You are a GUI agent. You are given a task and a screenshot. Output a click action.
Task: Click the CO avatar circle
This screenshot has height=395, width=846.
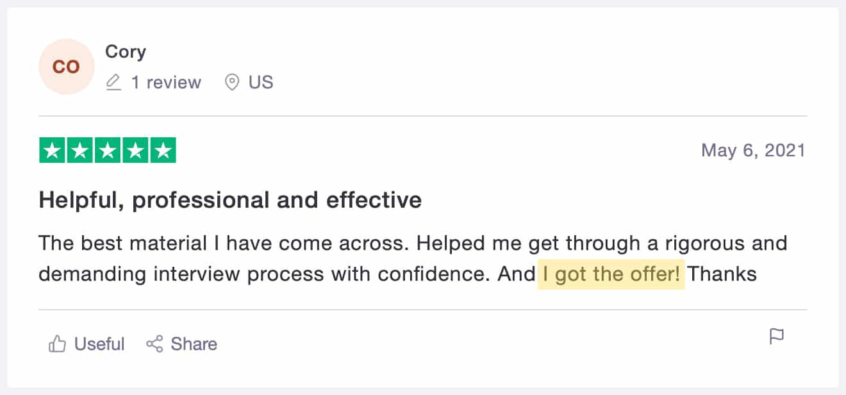click(x=66, y=67)
